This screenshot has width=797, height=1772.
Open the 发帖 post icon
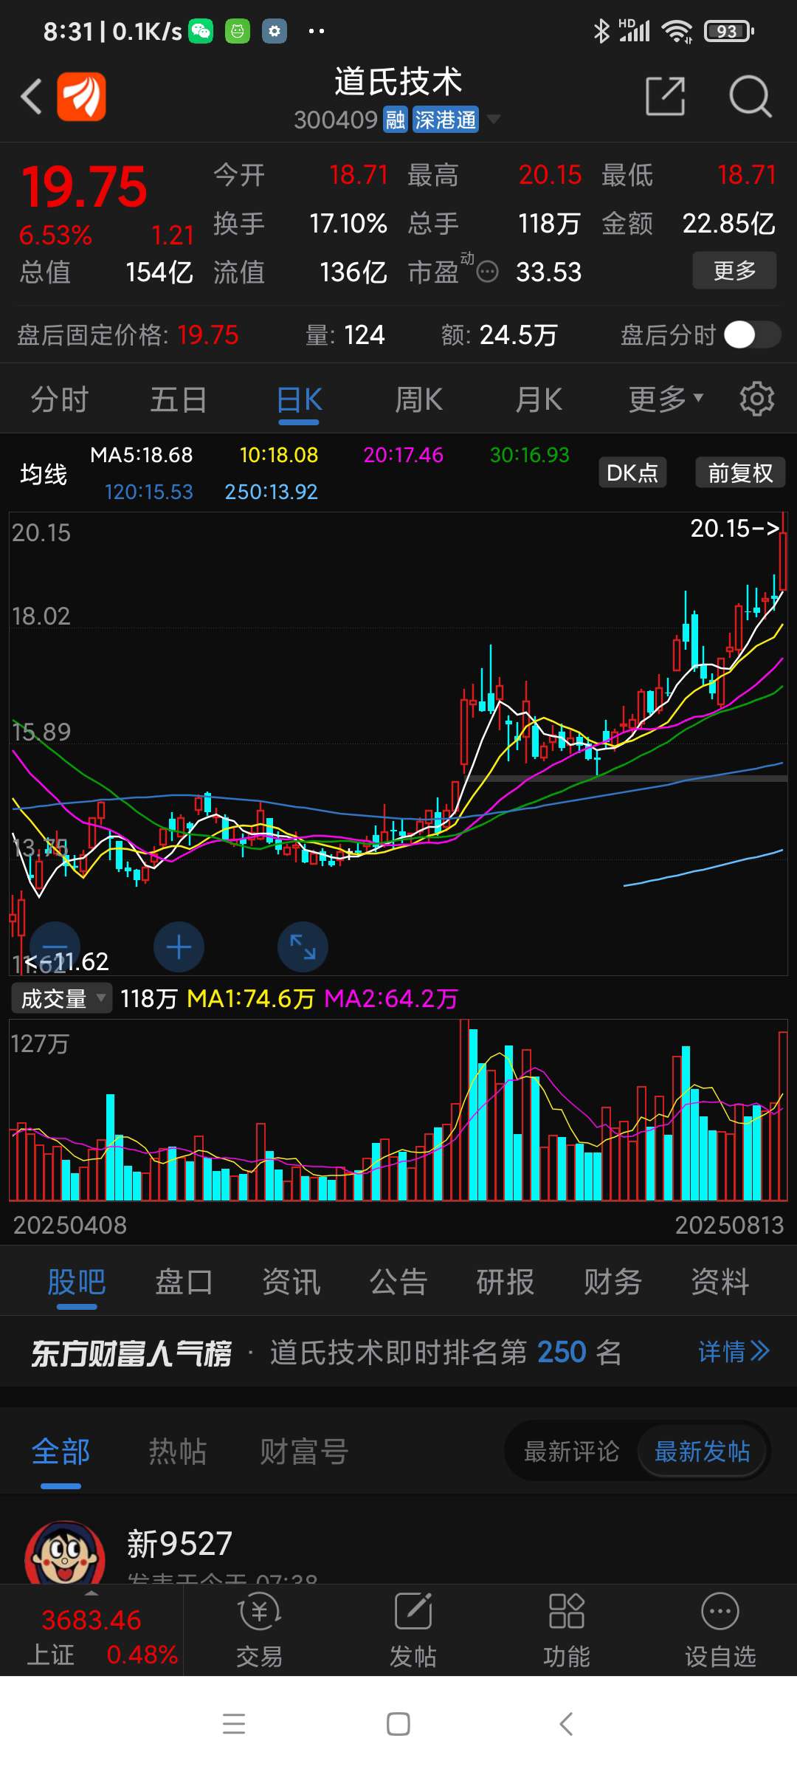(x=413, y=1630)
